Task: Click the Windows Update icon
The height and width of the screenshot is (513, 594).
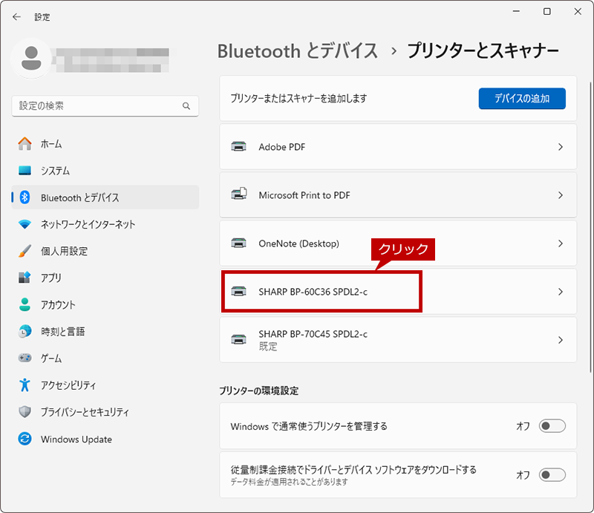Action: (25, 439)
